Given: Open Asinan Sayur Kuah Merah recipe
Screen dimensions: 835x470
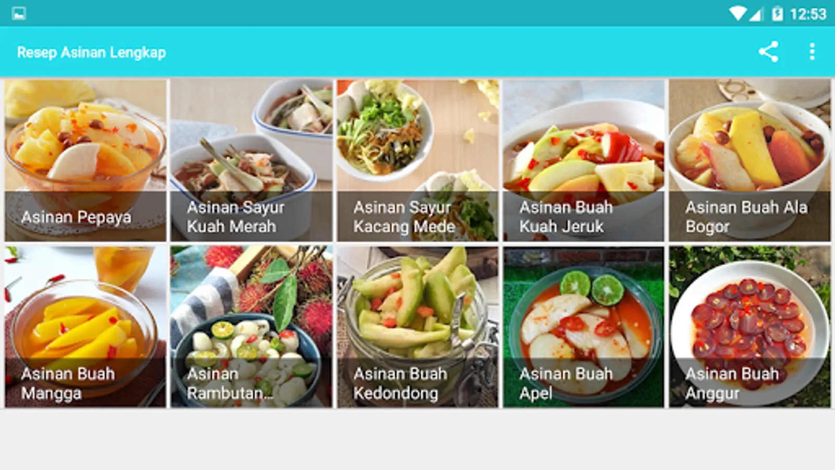Looking at the screenshot, I should click(x=252, y=160).
